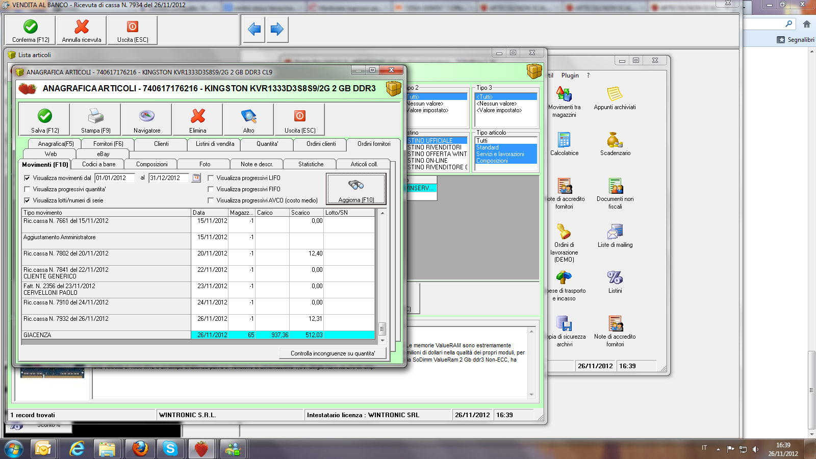Open the Navigatore tool
The image size is (816, 459).
pyautogui.click(x=147, y=119)
